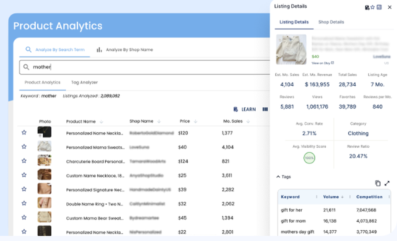Image resolution: width=397 pixels, height=241 pixels.
Task: Select the Product Analytics sub-tab
Action: click(x=42, y=82)
